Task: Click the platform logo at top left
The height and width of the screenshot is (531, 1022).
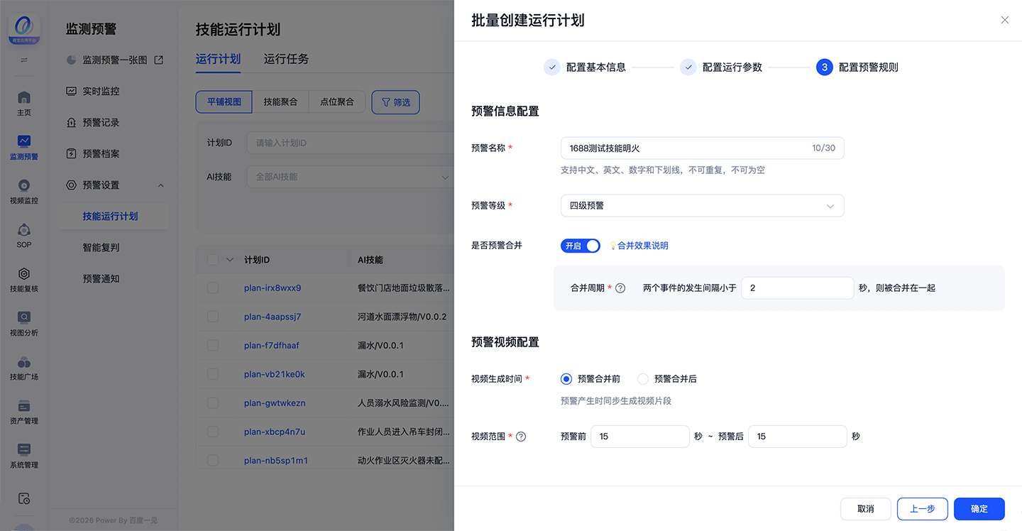Action: (x=24, y=29)
